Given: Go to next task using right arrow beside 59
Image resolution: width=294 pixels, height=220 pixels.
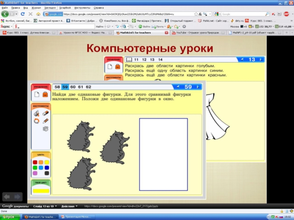Looking at the screenshot, I should pos(199,87).
